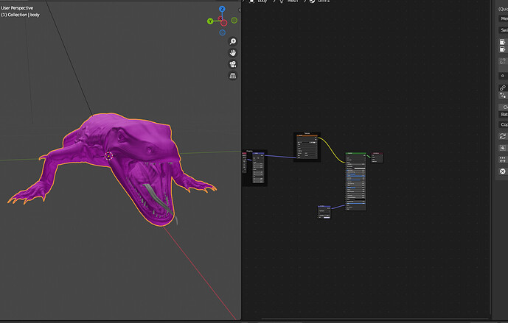The width and height of the screenshot is (508, 323).
Task: Select the orange Image Texture node header
Action: point(307,135)
